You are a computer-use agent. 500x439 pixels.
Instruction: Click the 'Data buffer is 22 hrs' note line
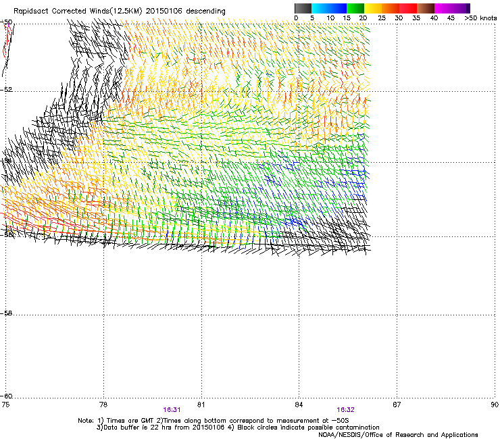coord(238,428)
